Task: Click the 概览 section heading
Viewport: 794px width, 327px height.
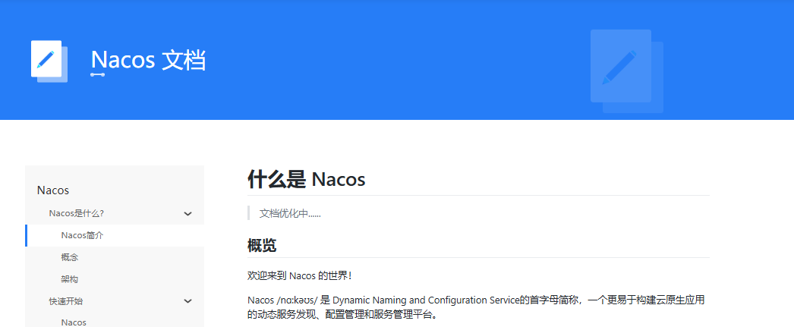Action: 262,246
